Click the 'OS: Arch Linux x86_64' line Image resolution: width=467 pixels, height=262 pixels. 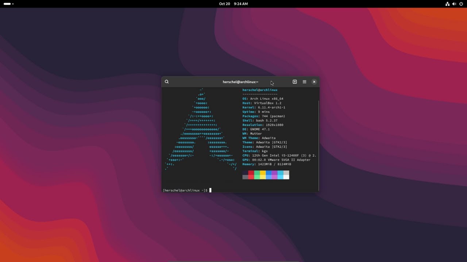263,99
